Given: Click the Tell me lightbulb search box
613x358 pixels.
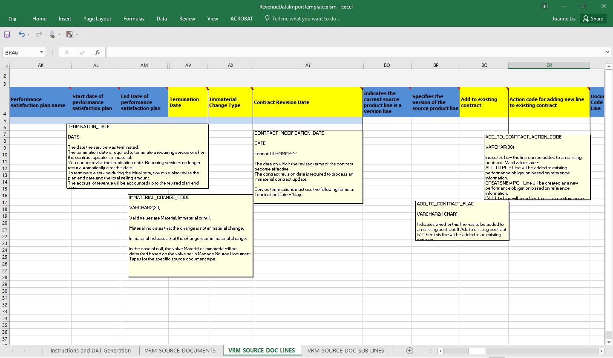Looking at the screenshot, I should tap(302, 19).
